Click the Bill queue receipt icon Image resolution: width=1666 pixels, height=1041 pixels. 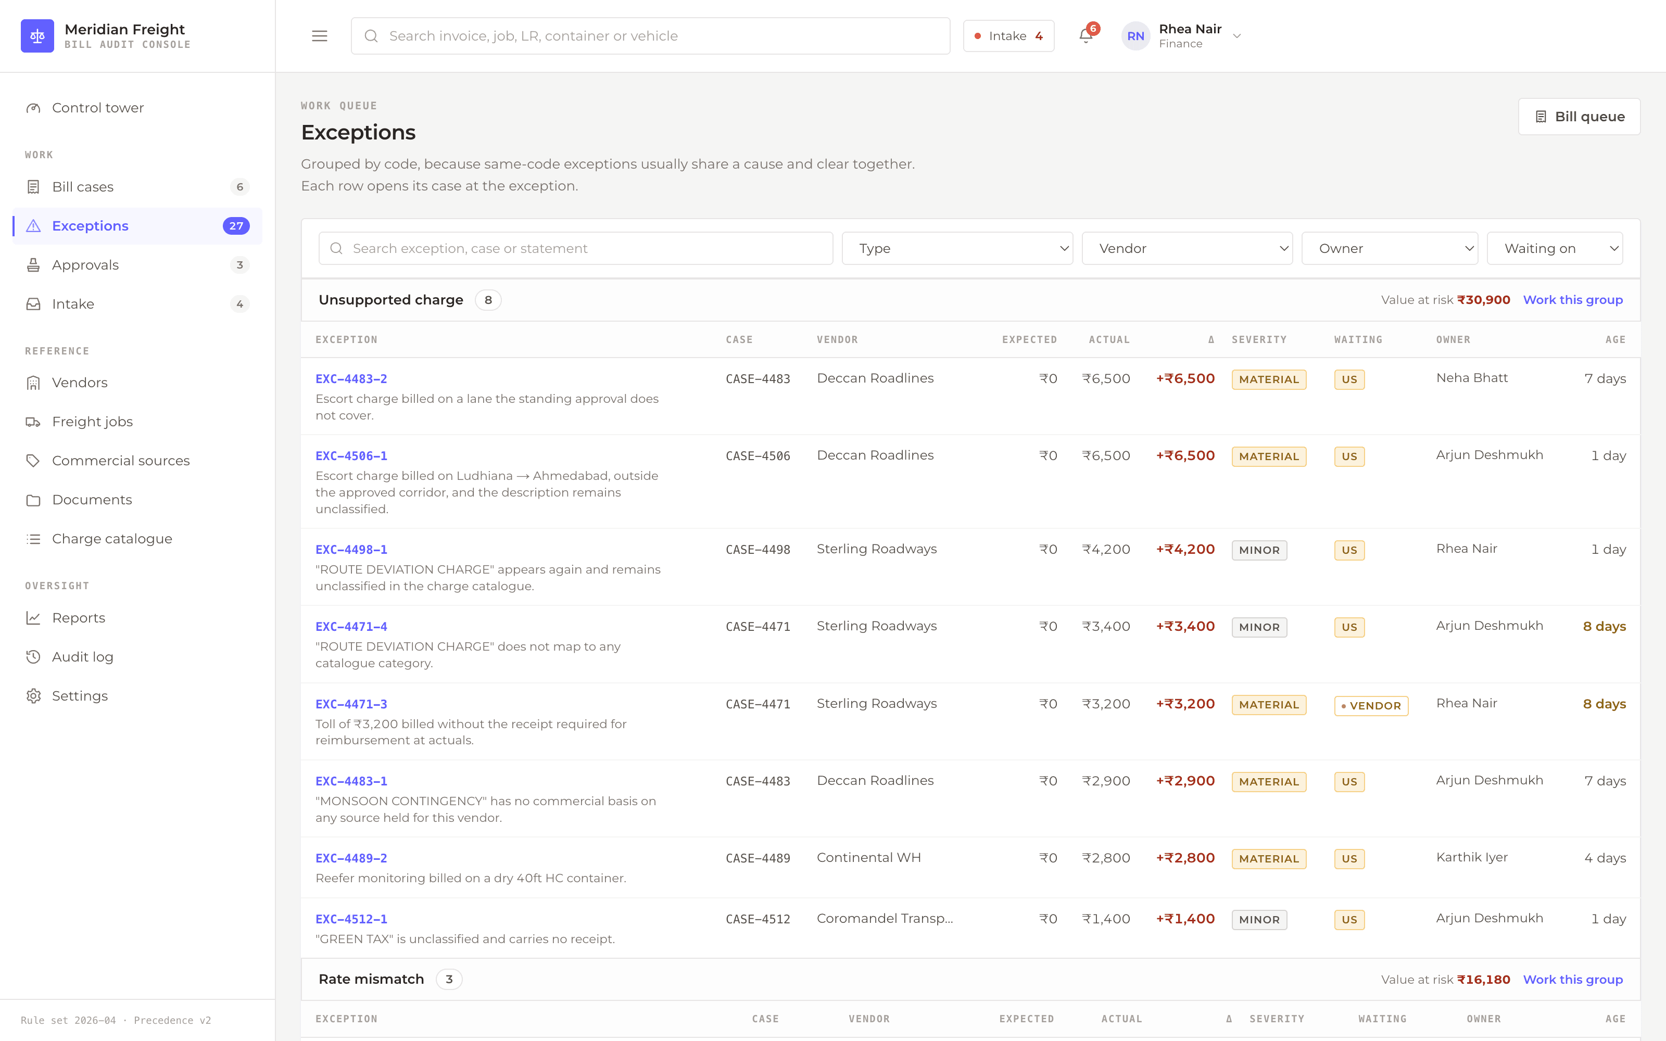(x=1541, y=117)
